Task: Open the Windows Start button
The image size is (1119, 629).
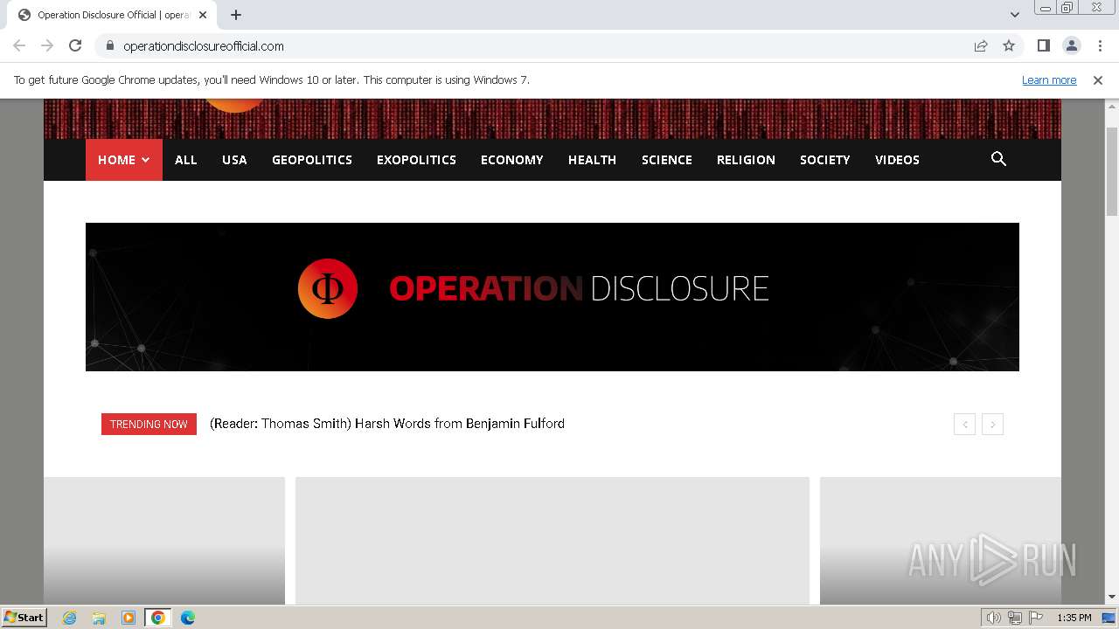Action: pyautogui.click(x=24, y=617)
